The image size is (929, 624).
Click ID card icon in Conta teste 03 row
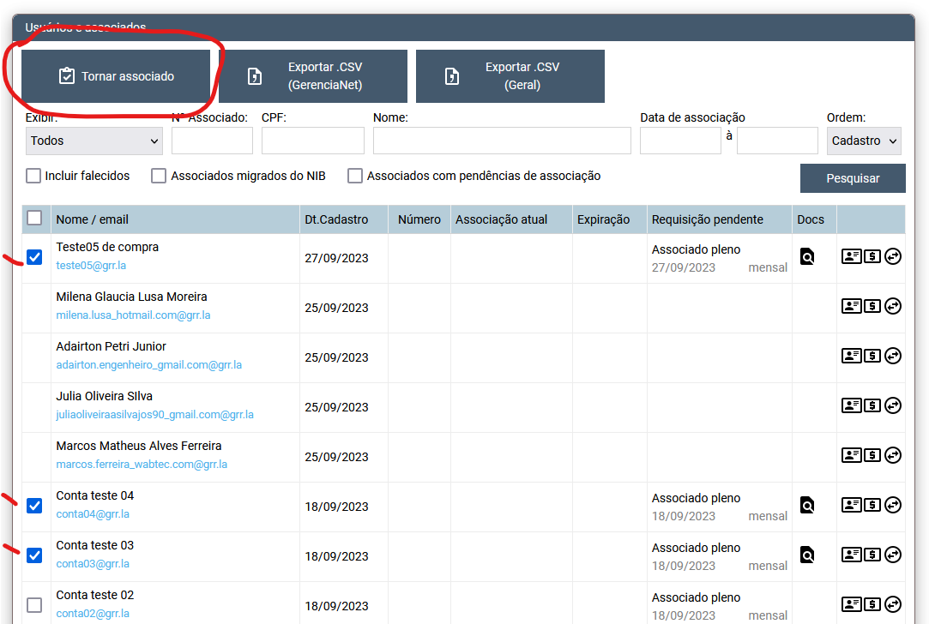pyautogui.click(x=851, y=555)
